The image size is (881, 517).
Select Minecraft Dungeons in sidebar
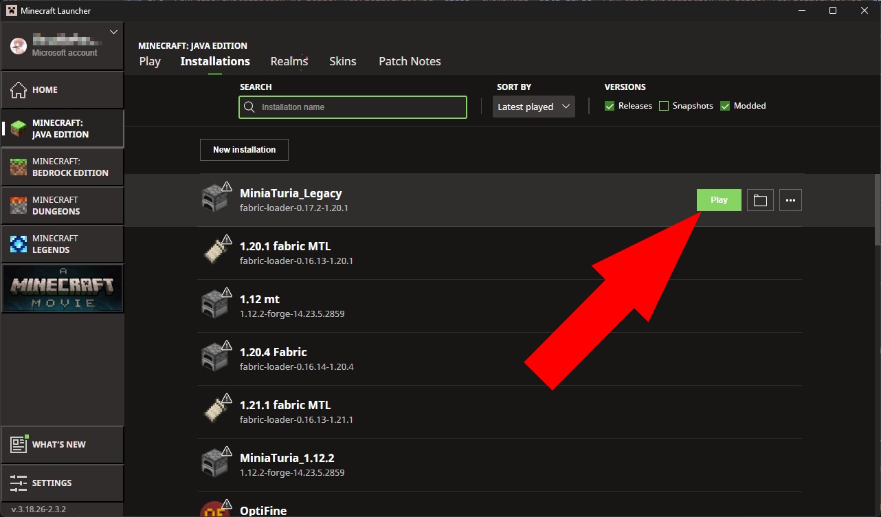[x=63, y=206]
